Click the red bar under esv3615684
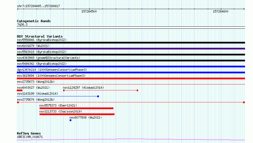The width and height of the screenshot is (253, 143). [x=131, y=78]
